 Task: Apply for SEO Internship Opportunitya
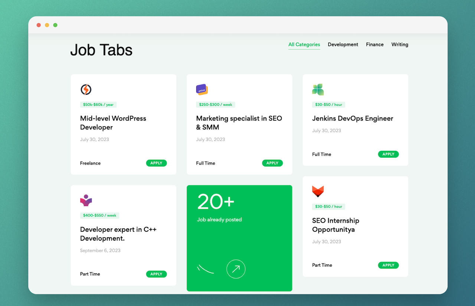click(389, 265)
